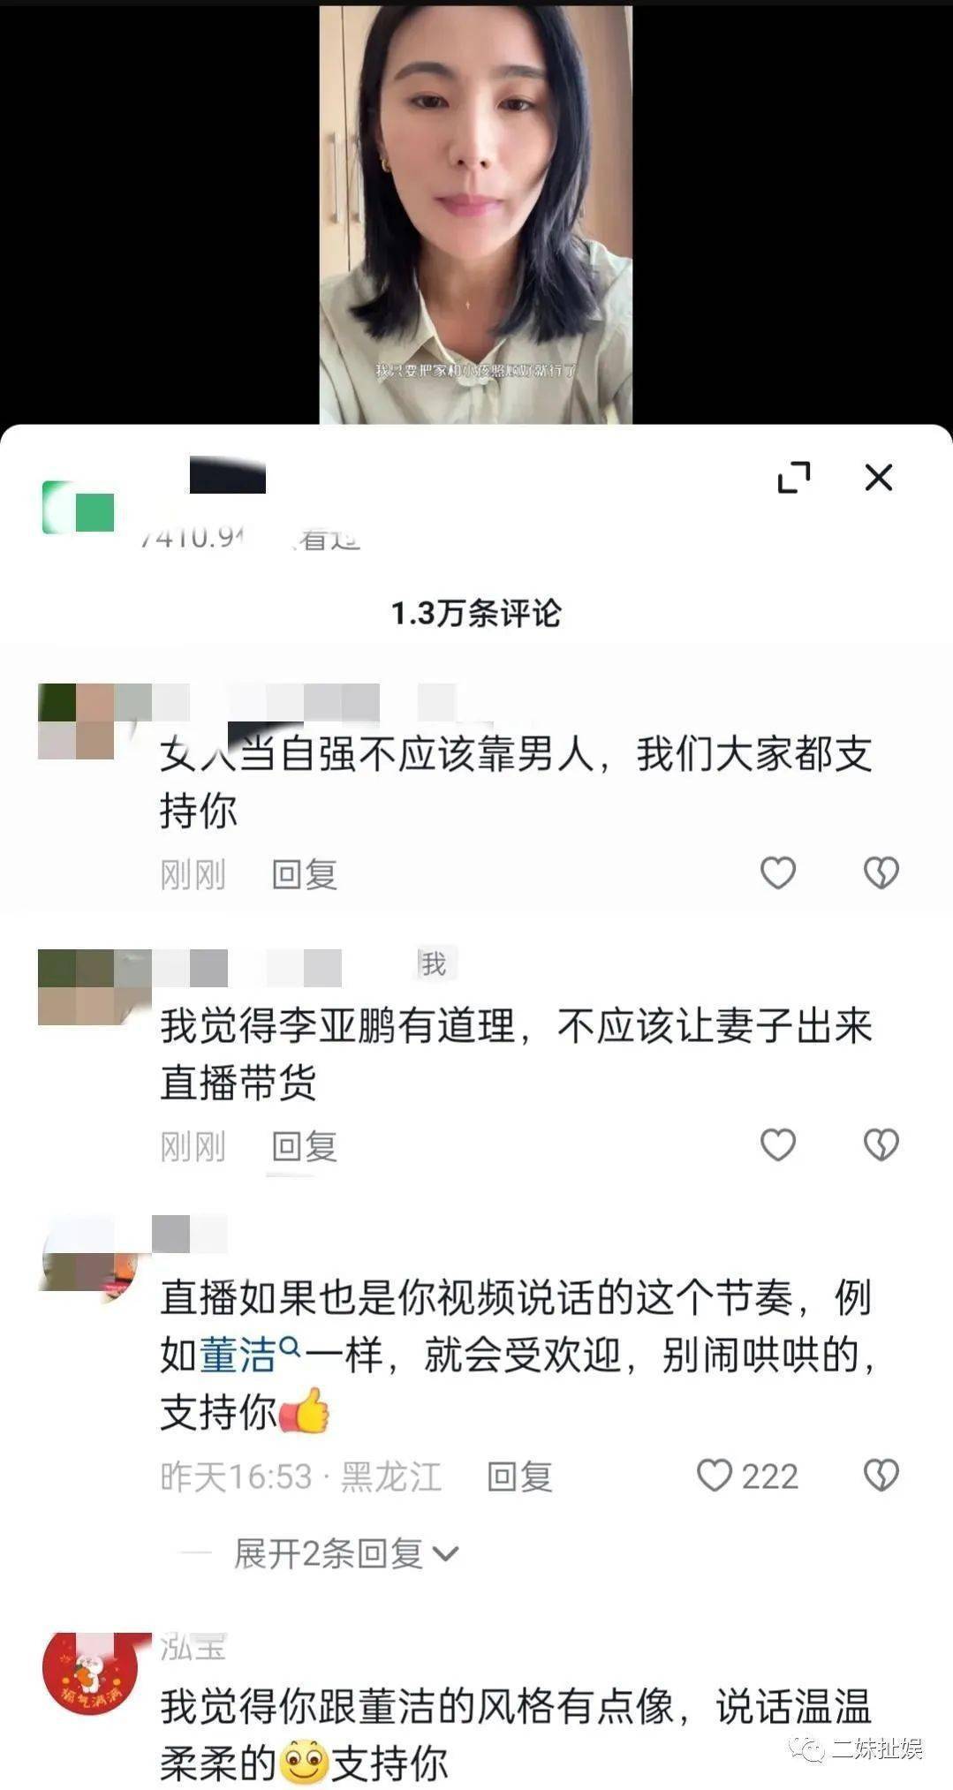
Task: Like the comment about 李亚鹏有道理
Action: (x=778, y=1144)
